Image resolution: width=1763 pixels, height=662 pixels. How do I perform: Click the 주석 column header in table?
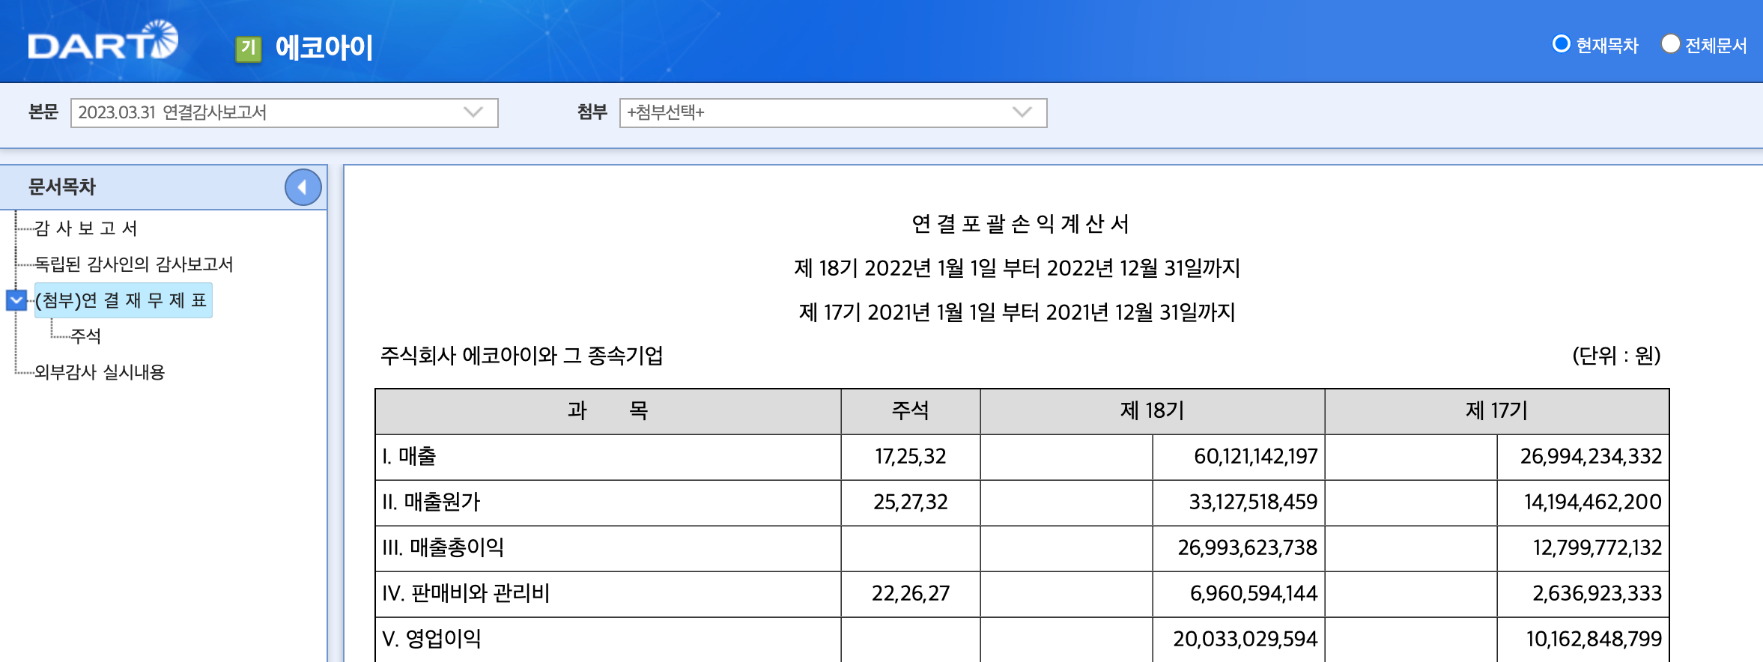point(910,410)
